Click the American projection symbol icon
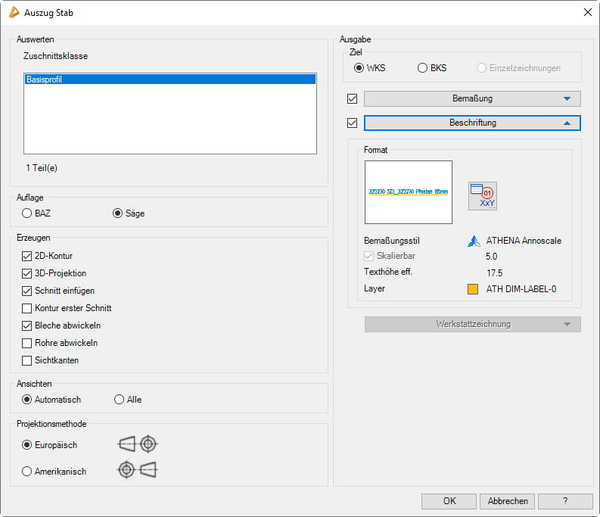Viewport: 600px width, 517px height. pyautogui.click(x=137, y=470)
